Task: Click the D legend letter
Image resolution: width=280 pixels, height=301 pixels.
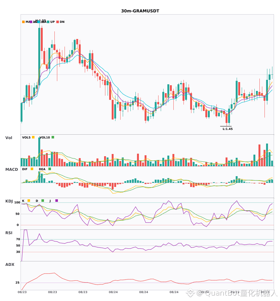Action: [37, 201]
